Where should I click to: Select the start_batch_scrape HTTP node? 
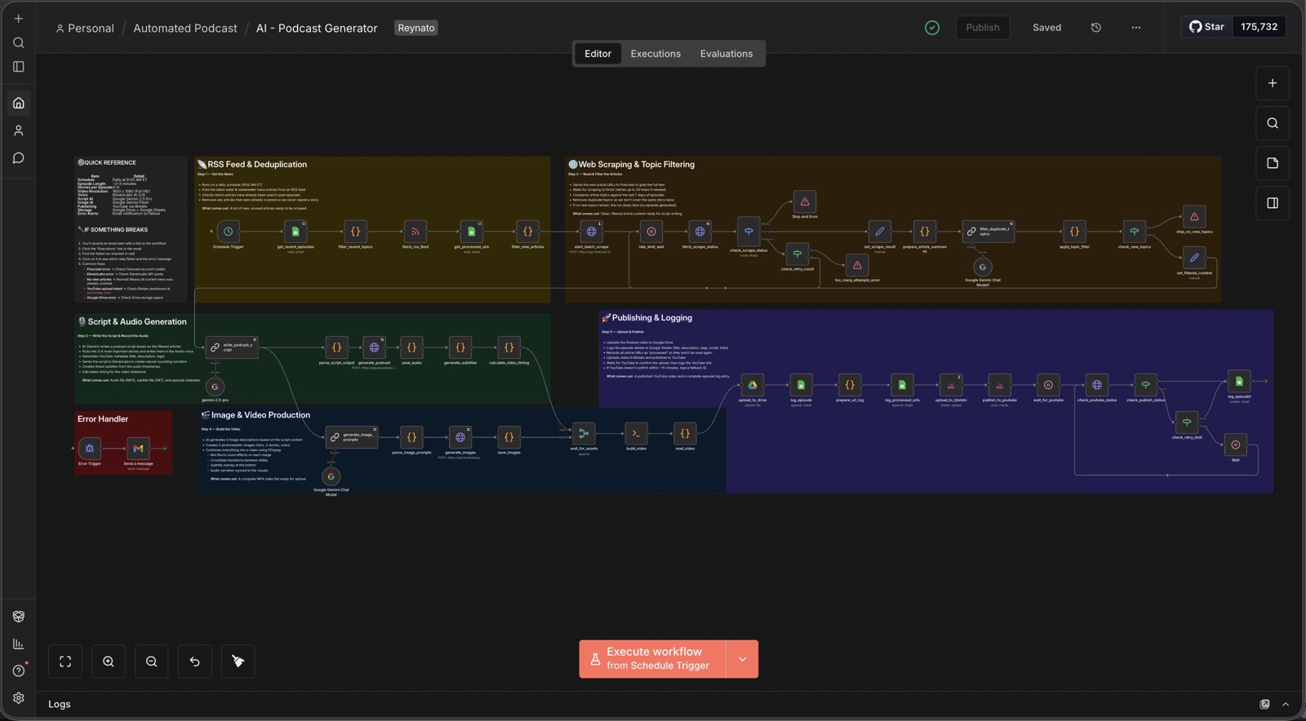click(591, 232)
